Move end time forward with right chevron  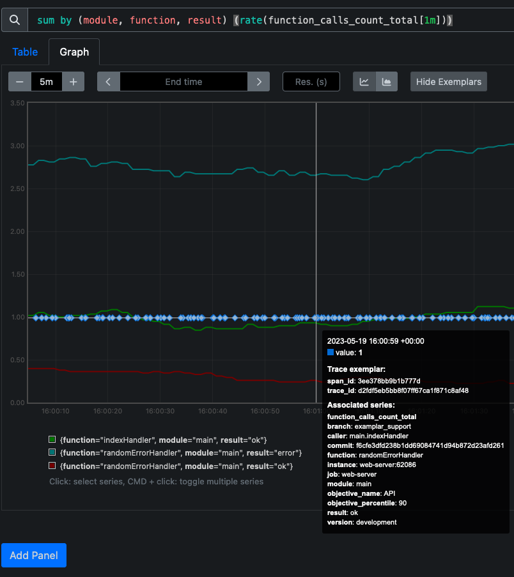click(x=259, y=82)
